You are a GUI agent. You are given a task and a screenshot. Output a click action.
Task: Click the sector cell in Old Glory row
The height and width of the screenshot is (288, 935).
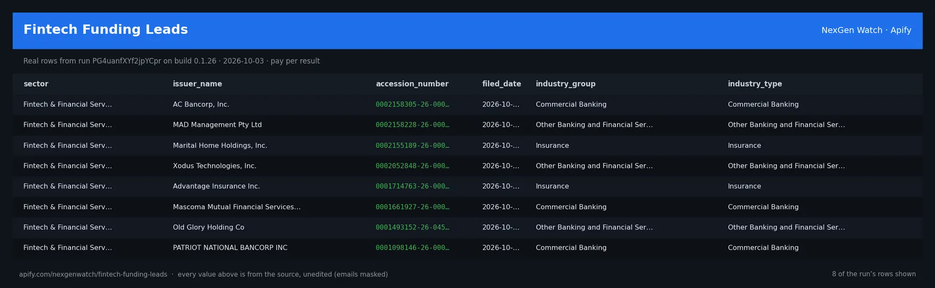68,227
